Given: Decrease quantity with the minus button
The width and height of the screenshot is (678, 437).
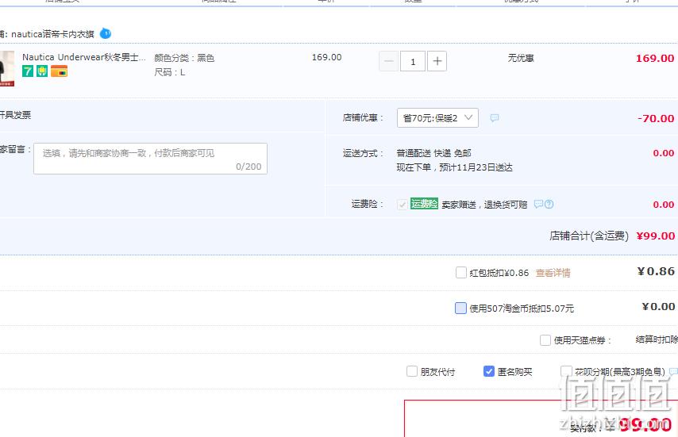Looking at the screenshot, I should click(389, 61).
